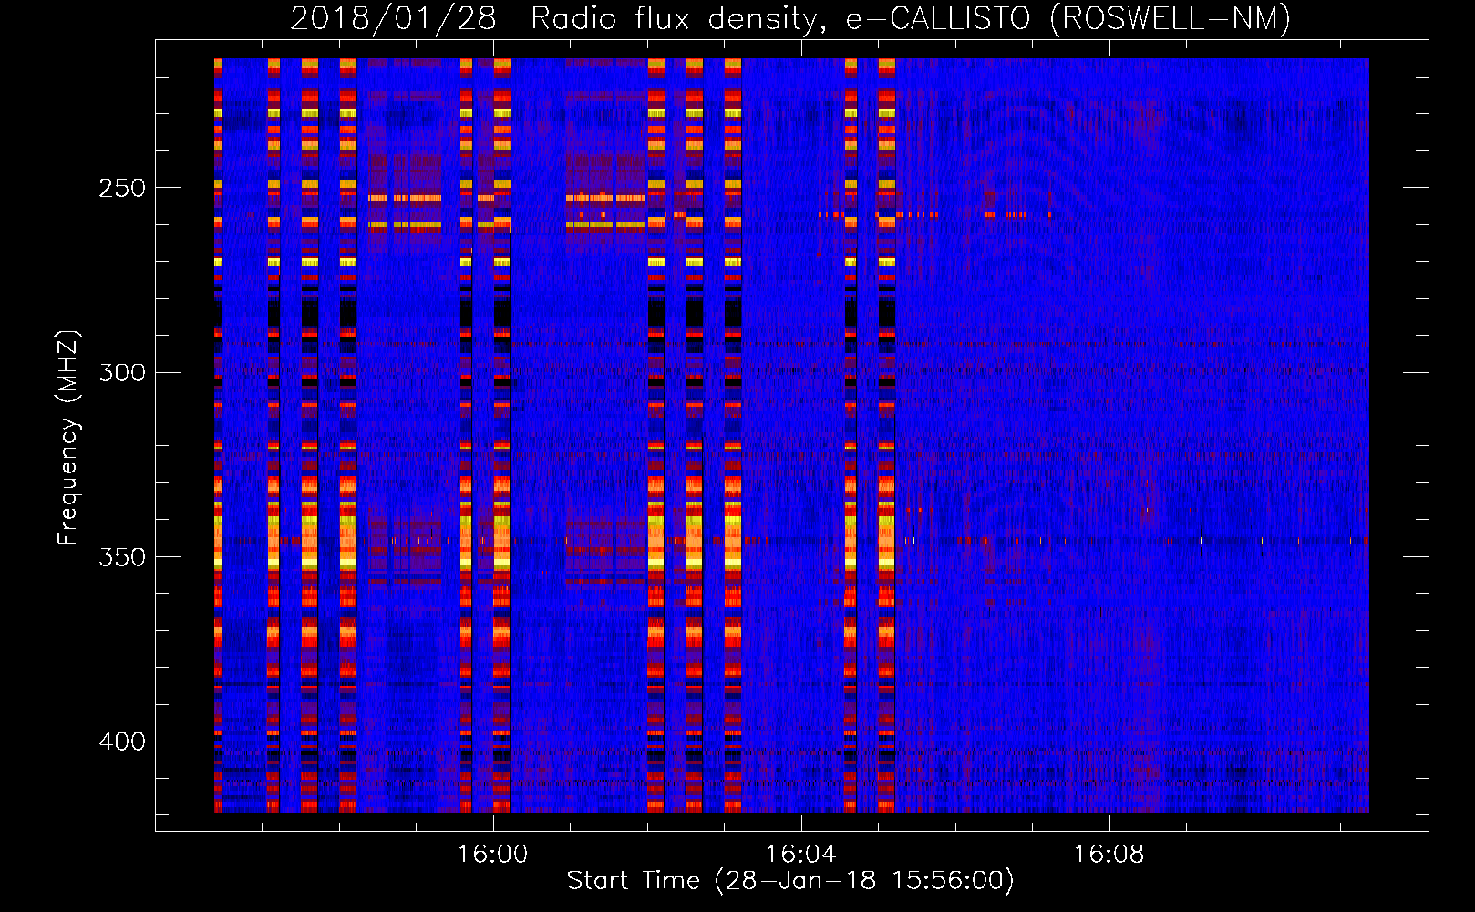Image resolution: width=1475 pixels, height=912 pixels.
Task: Click the y-axis label "Frequency (MHZ)"
Action: click(68, 438)
